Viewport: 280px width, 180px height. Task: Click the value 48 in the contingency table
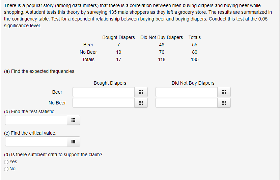point(162,45)
